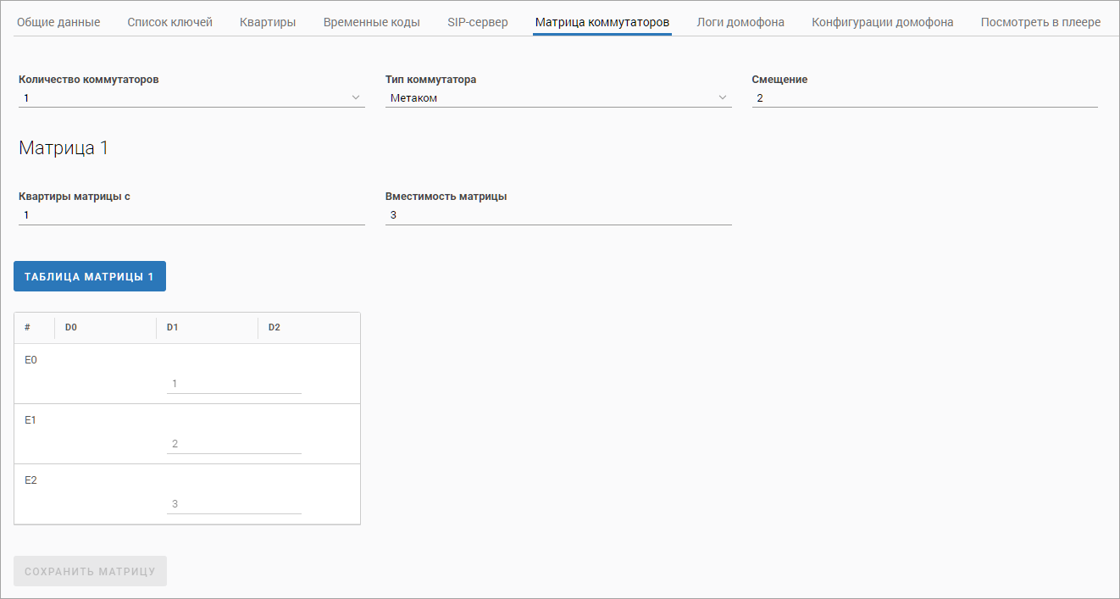The height and width of the screenshot is (599, 1120).
Task: Open the Тип коммутатора dropdown
Action: click(x=557, y=98)
